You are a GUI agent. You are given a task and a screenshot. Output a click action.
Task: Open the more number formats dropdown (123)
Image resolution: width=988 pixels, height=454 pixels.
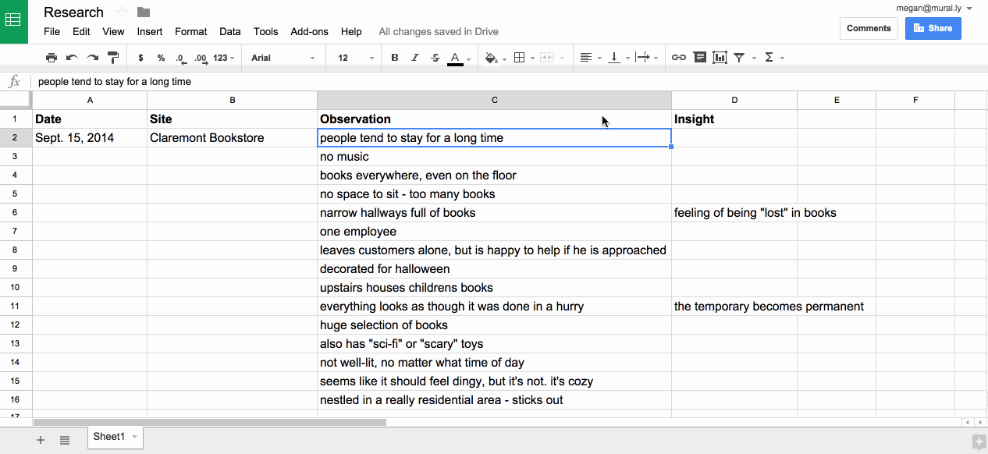coord(223,58)
